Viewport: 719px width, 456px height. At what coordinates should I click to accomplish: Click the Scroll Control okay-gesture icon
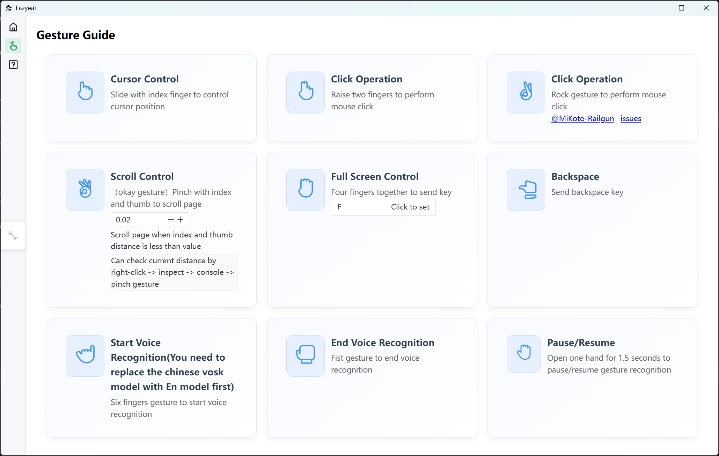[85, 190]
